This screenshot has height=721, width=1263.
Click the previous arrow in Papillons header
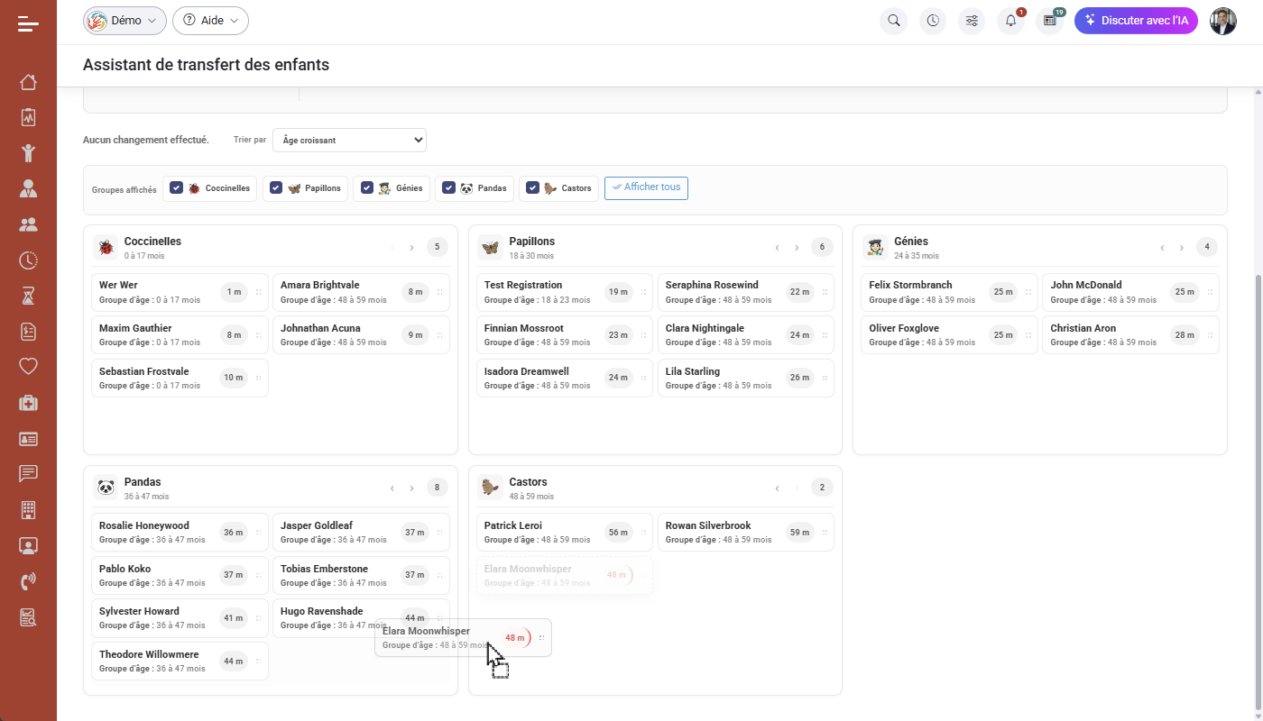(x=778, y=247)
